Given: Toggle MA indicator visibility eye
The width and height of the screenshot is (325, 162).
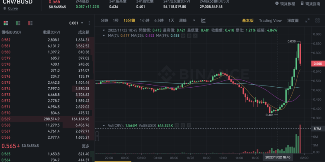Looking at the screenshot, I should click(x=183, y=35).
